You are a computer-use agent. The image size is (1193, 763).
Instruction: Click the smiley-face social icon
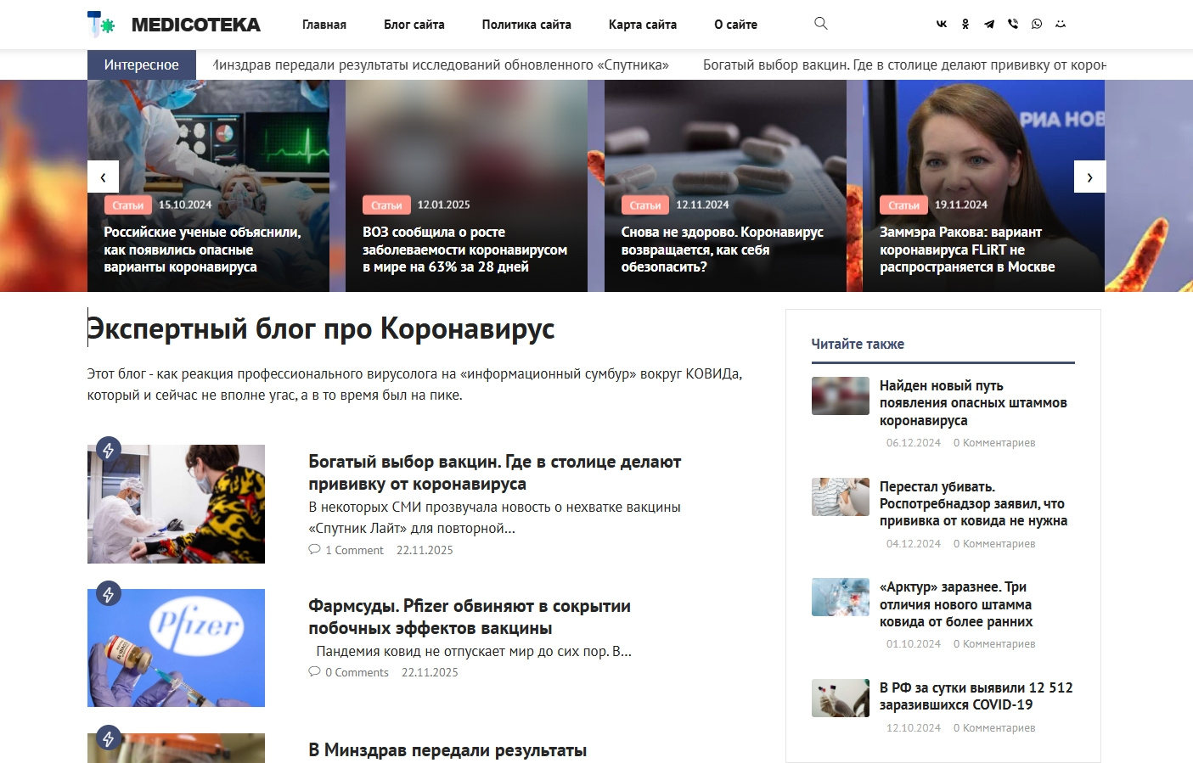click(1061, 25)
